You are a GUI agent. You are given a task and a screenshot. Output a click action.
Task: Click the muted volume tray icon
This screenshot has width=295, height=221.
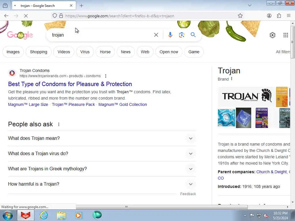click(x=266, y=216)
